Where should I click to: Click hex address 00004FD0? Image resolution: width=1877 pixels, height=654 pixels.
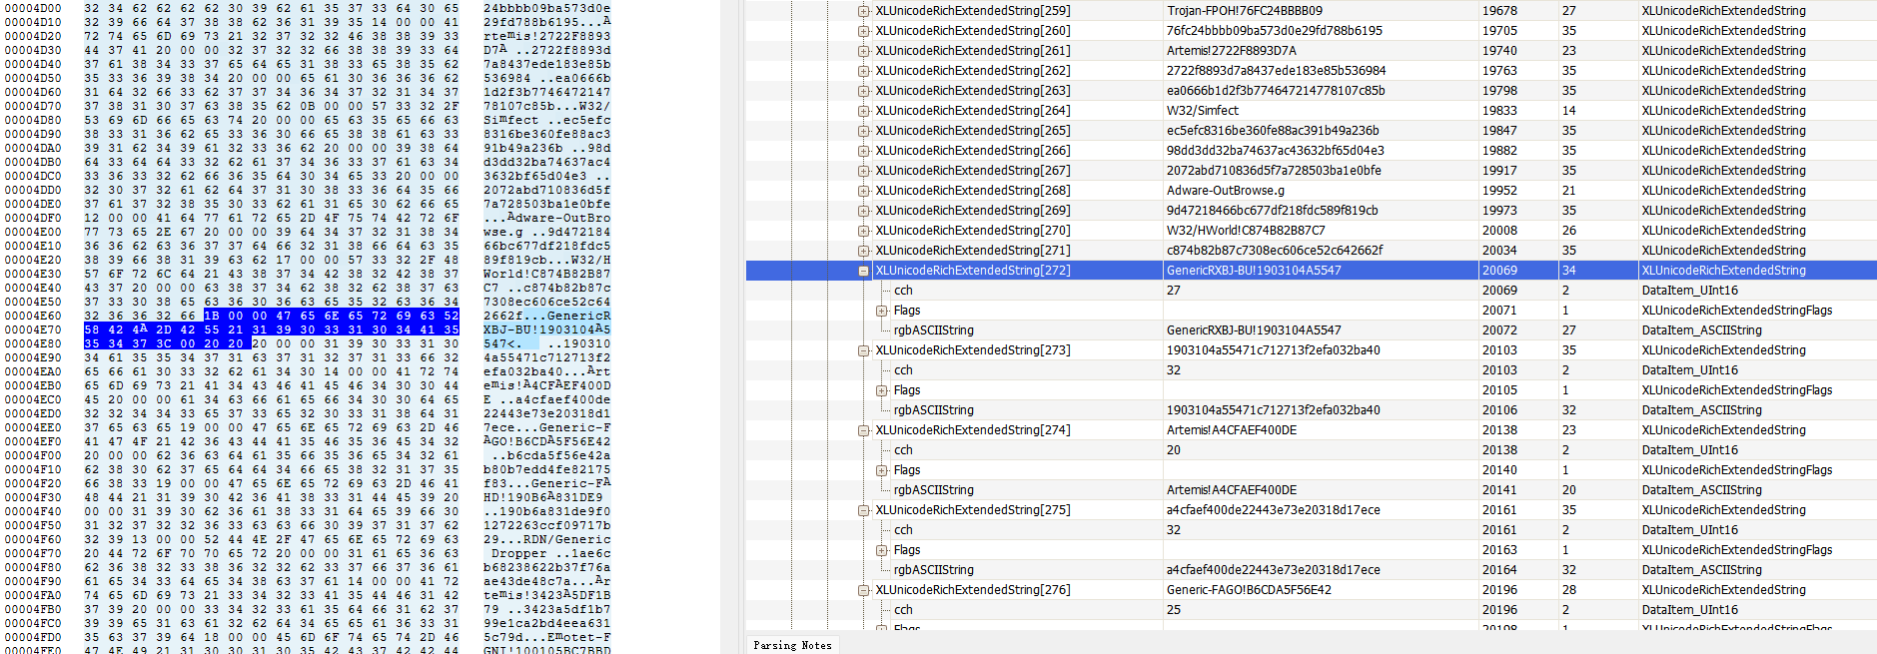pyautogui.click(x=33, y=637)
